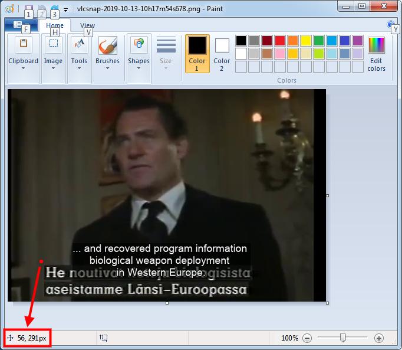Screen dimensions: 402x350
Task: Click the zoom slider handle
Action: tap(343, 338)
